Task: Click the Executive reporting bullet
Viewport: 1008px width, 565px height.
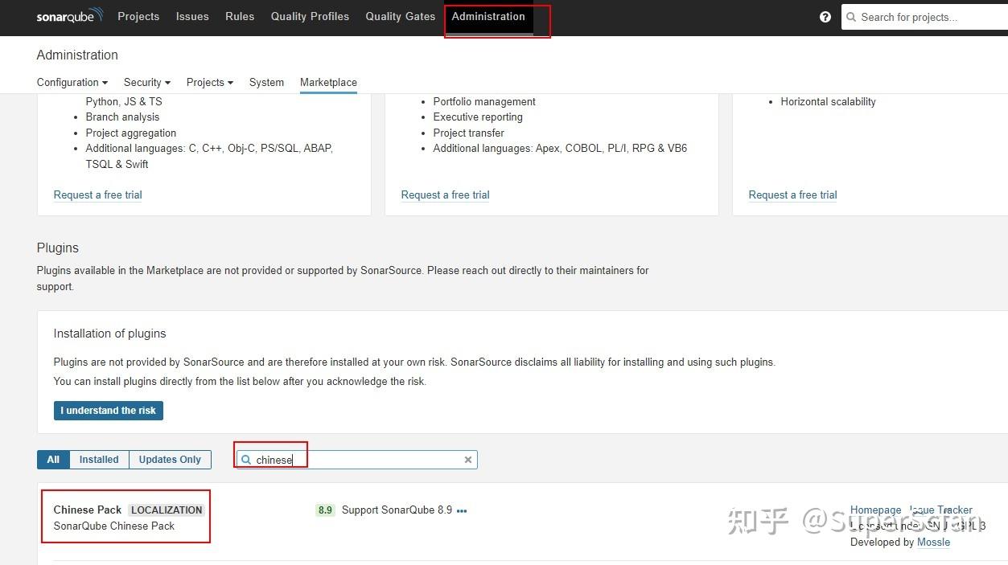Action: tap(478, 117)
